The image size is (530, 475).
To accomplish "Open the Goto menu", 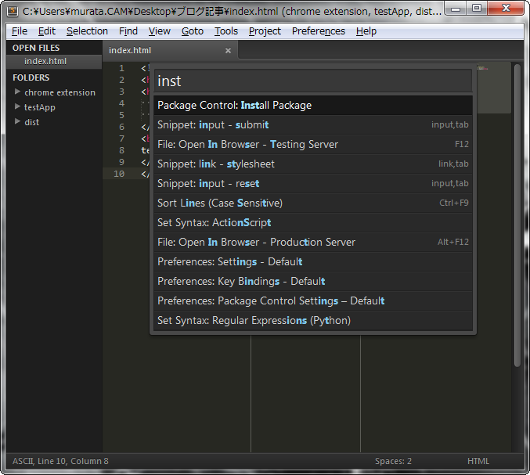I will point(193,31).
